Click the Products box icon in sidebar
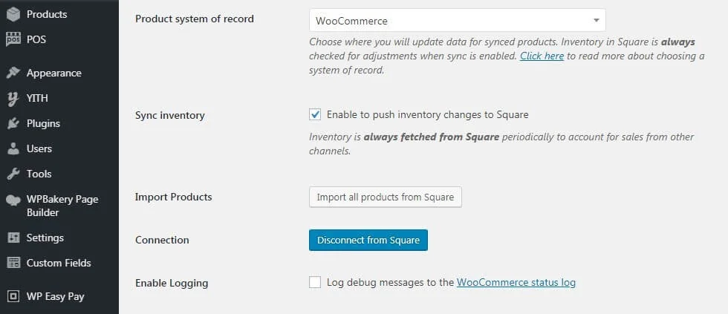 pos(13,14)
